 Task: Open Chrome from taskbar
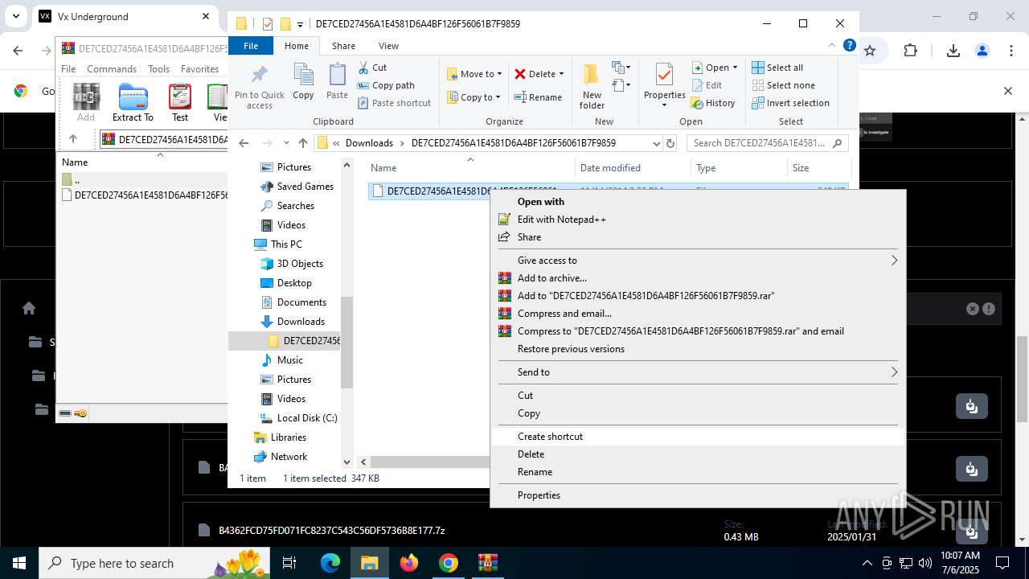[449, 563]
